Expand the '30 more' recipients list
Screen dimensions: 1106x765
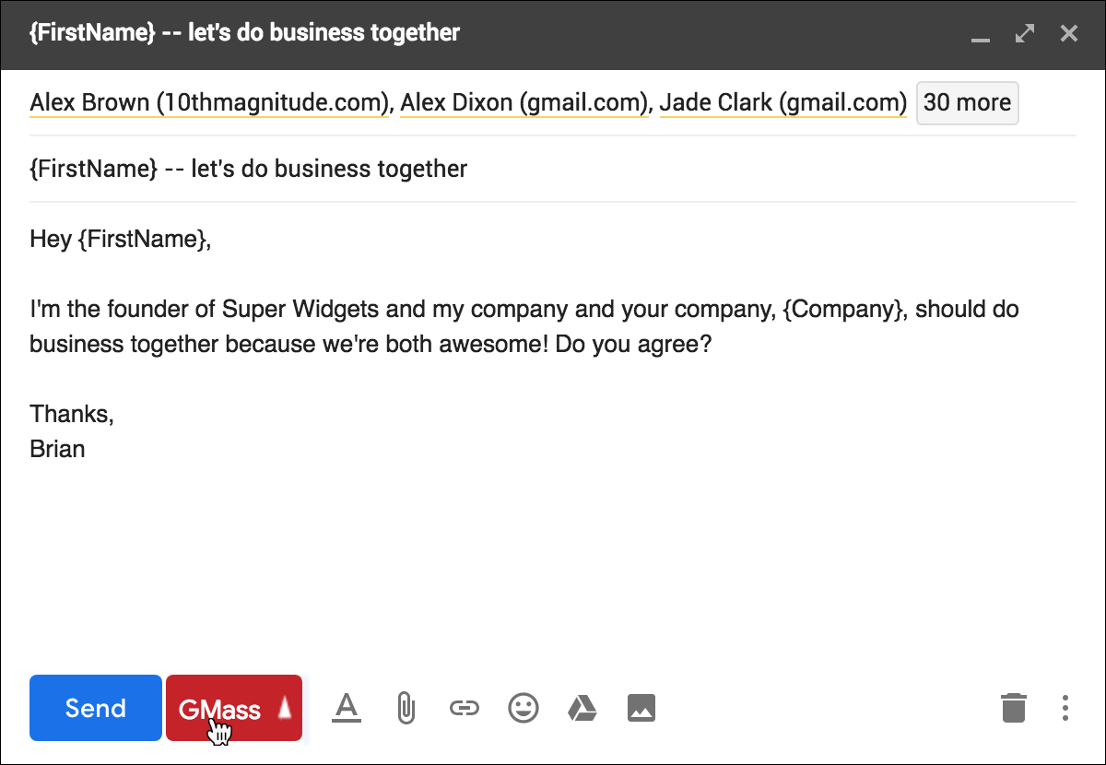click(967, 102)
